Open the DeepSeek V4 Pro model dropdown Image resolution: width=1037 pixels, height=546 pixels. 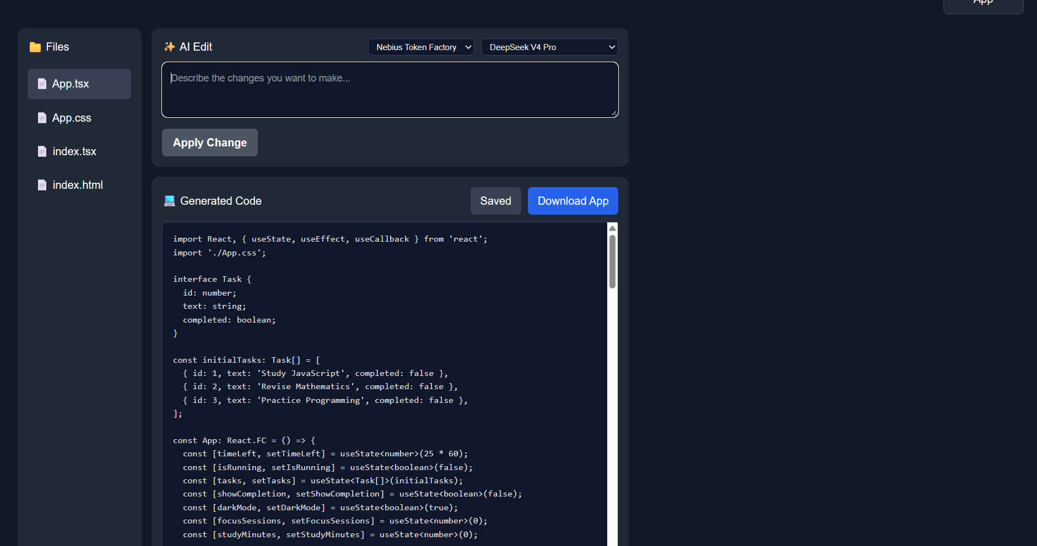pyautogui.click(x=549, y=47)
